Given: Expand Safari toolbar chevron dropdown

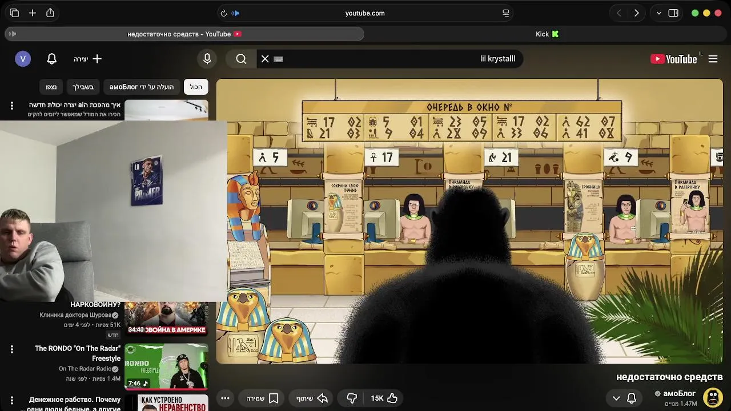Looking at the screenshot, I should click(659, 13).
